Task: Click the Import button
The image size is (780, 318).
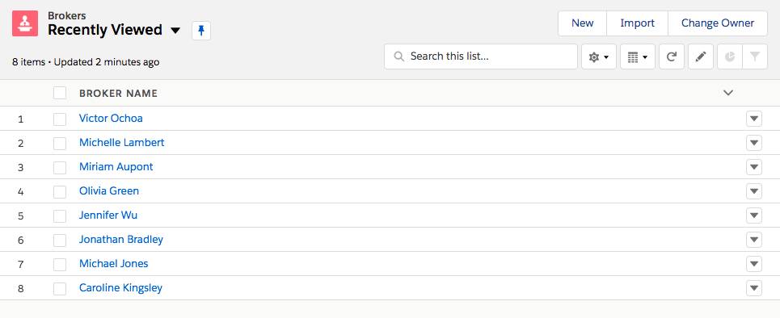Action: (637, 23)
